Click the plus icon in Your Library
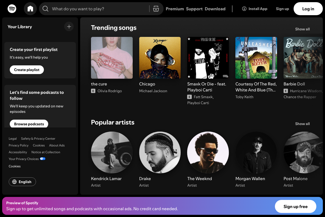Screen dimensions: 325x217 coord(69,27)
